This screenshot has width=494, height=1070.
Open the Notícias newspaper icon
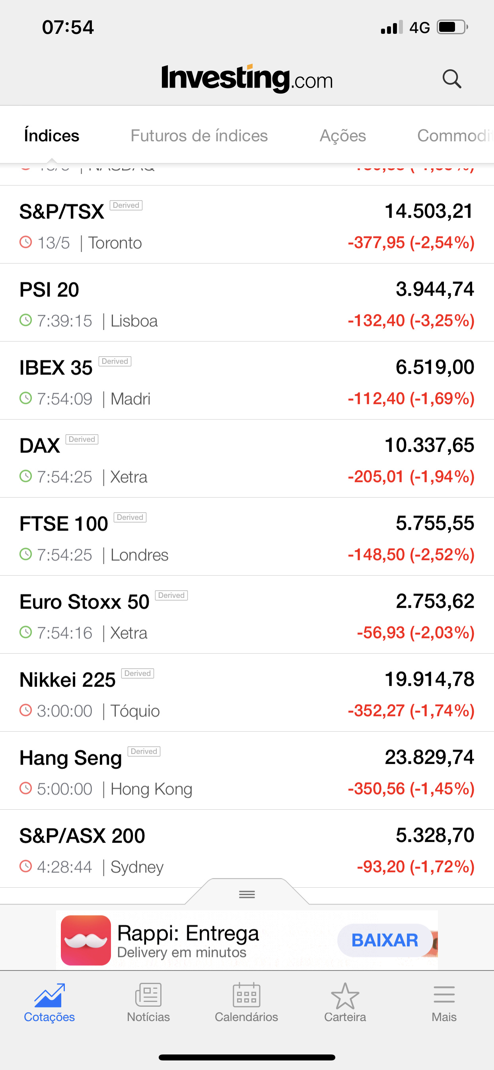click(x=148, y=995)
